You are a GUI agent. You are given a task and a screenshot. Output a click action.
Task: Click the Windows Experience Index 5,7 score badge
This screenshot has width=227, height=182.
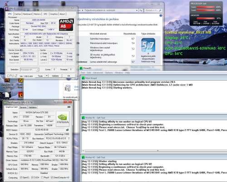click(x=148, y=45)
